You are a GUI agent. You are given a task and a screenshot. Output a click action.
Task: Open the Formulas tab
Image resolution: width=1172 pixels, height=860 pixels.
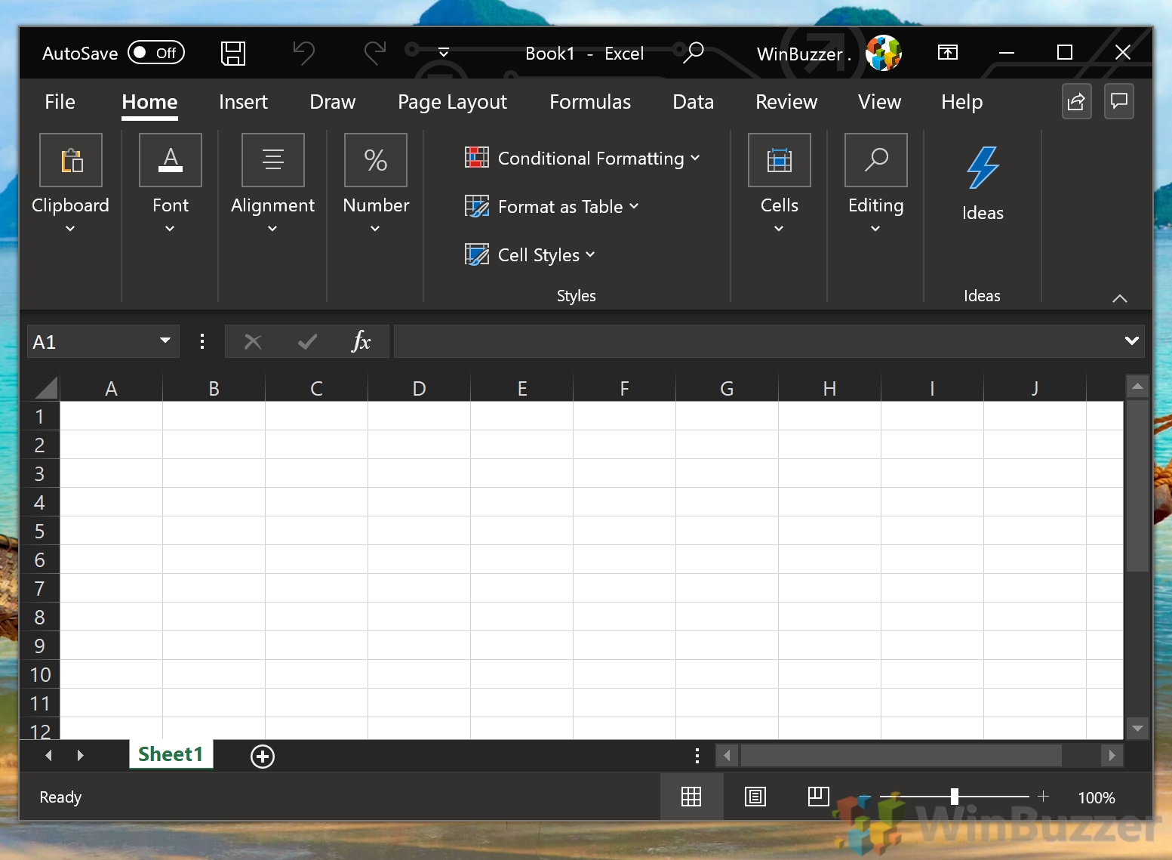590,102
